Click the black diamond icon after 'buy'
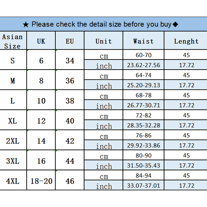The height and width of the screenshot is (207, 207). [175, 25]
